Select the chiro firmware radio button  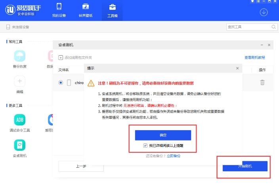(x=61, y=83)
